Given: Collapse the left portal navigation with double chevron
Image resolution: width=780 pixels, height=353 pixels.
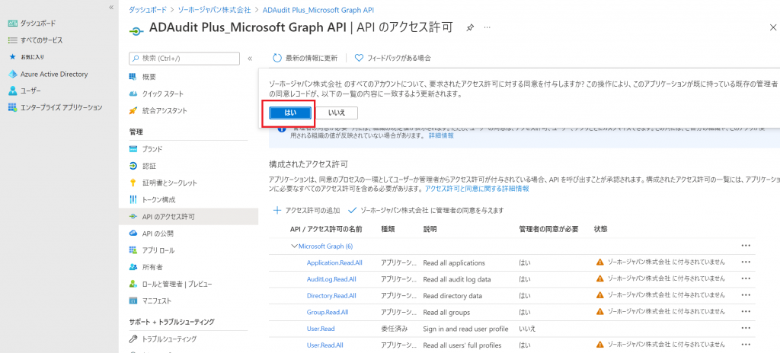Looking at the screenshot, I should click(x=111, y=7).
